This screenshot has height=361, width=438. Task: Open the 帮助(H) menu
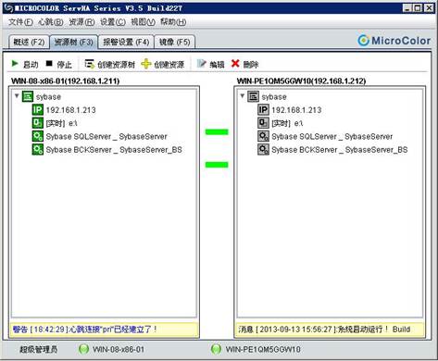pyautogui.click(x=173, y=22)
